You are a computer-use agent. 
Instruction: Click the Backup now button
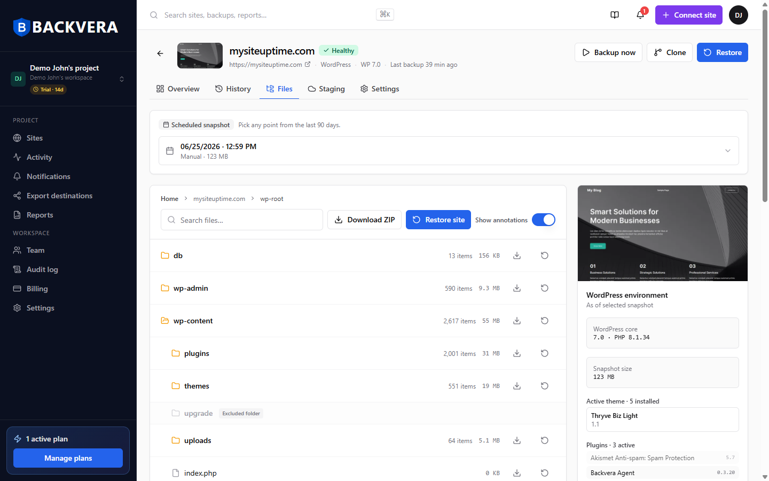608,52
